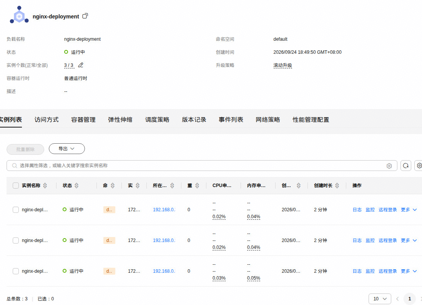422x305 pixels.
Task: Open 日志 for third instance
Action: 357,271
